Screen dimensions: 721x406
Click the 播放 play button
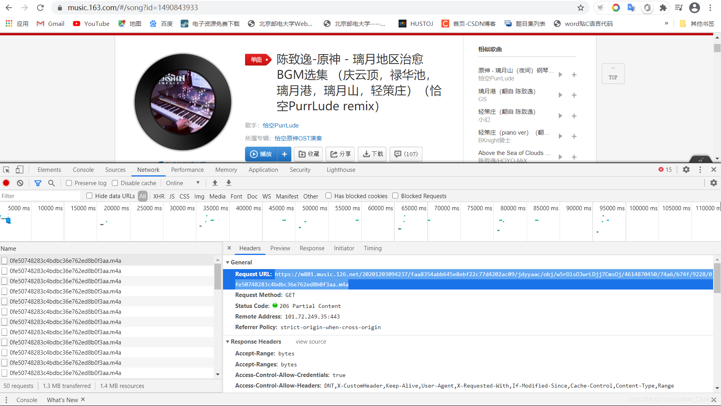[x=261, y=154]
